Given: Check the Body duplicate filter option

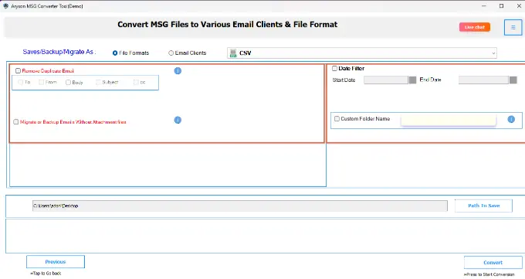Looking at the screenshot, I should click(68, 82).
